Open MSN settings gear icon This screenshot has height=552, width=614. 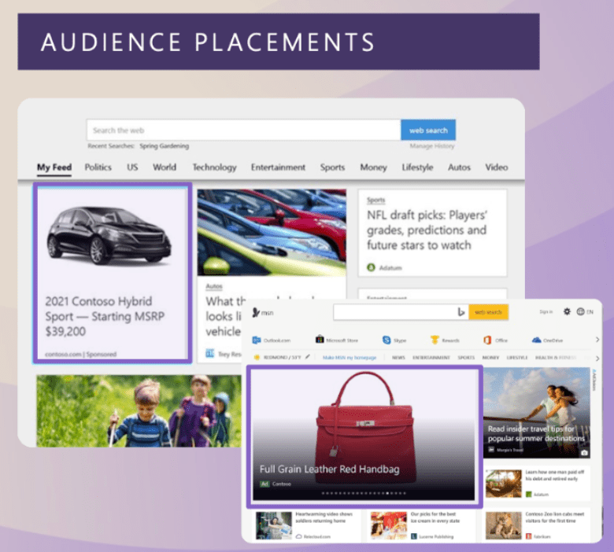(x=567, y=311)
